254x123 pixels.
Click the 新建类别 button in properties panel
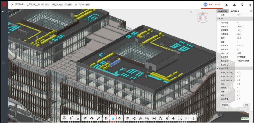click(225, 105)
